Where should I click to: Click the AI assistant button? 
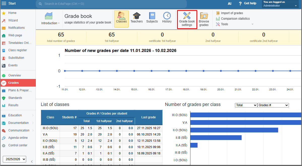[229, 4]
